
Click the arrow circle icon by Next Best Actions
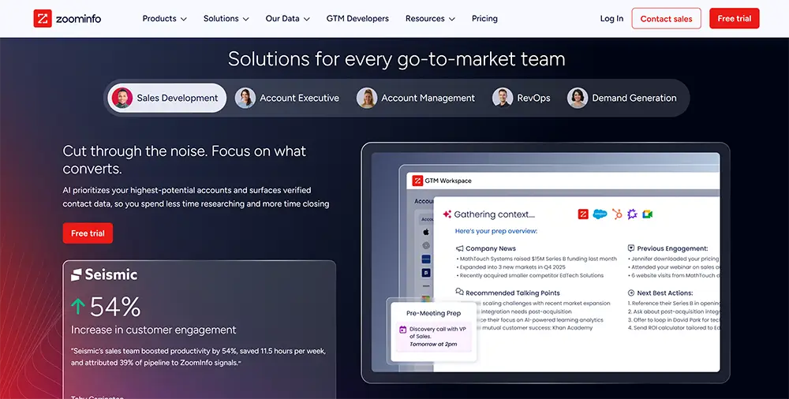pyautogui.click(x=631, y=293)
